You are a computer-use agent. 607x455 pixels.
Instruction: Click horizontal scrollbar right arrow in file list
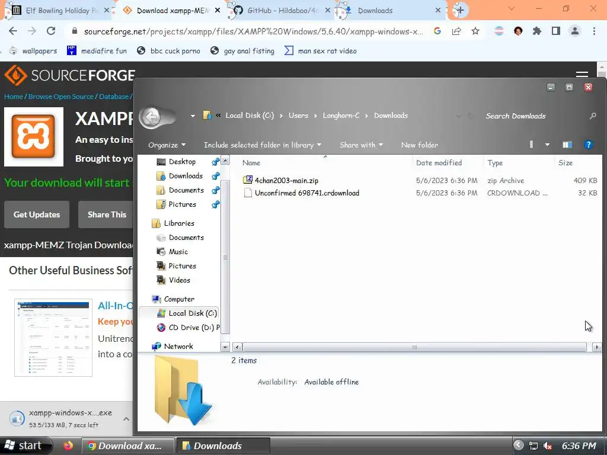coord(597,347)
